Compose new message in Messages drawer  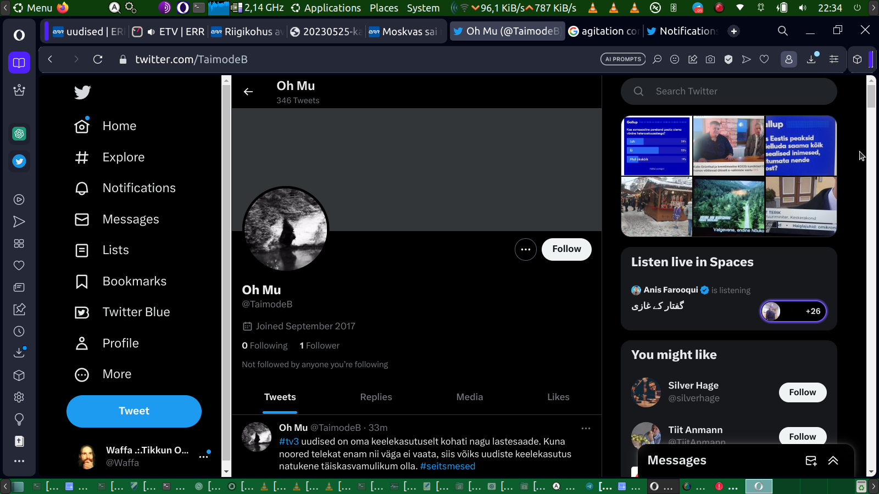811,461
